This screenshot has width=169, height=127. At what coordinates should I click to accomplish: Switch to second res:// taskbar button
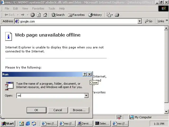click(67, 124)
